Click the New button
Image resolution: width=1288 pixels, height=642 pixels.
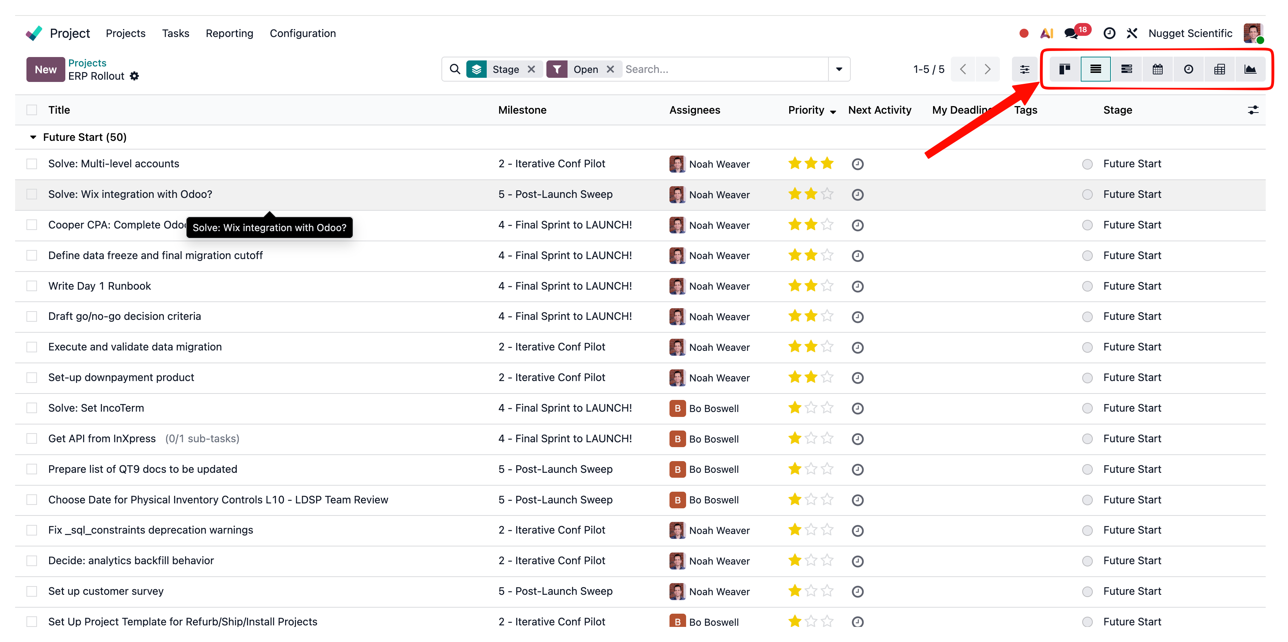pyautogui.click(x=45, y=69)
